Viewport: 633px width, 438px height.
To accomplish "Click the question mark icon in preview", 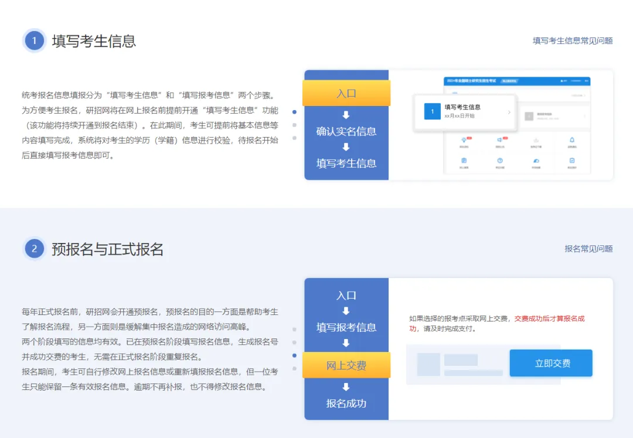I will (500, 160).
